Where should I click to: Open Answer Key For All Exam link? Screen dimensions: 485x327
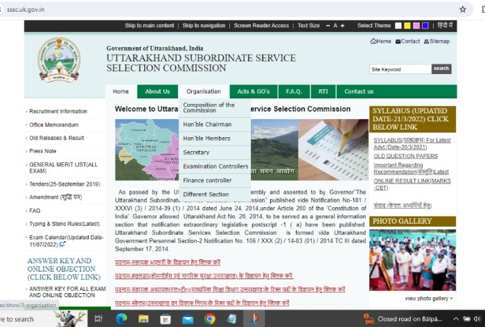click(x=67, y=292)
